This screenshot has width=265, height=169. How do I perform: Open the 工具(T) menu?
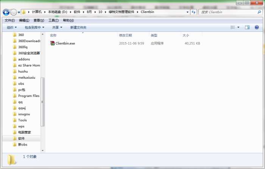(53, 20)
